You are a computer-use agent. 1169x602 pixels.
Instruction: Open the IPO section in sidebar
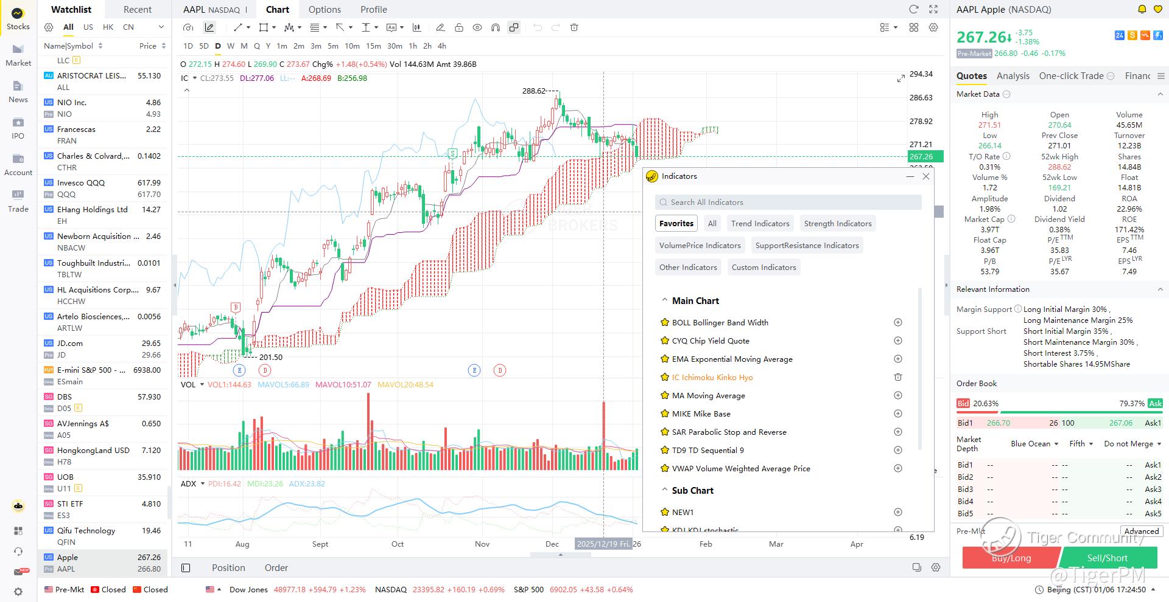[18, 128]
